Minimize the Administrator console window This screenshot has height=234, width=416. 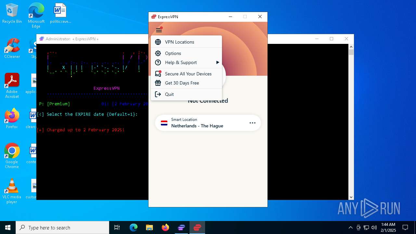317,39
